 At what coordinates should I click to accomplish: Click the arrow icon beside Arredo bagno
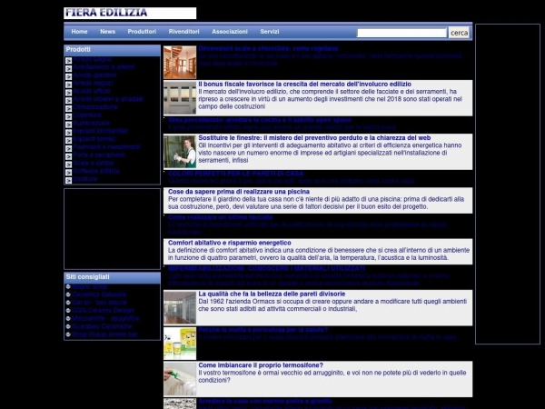click(x=68, y=61)
